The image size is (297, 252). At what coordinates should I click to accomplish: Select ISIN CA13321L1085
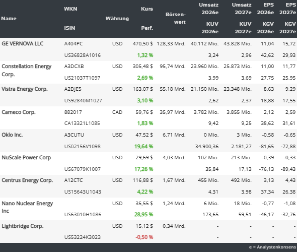[x=82, y=123]
